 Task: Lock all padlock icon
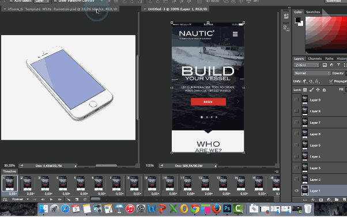(x=324, y=90)
